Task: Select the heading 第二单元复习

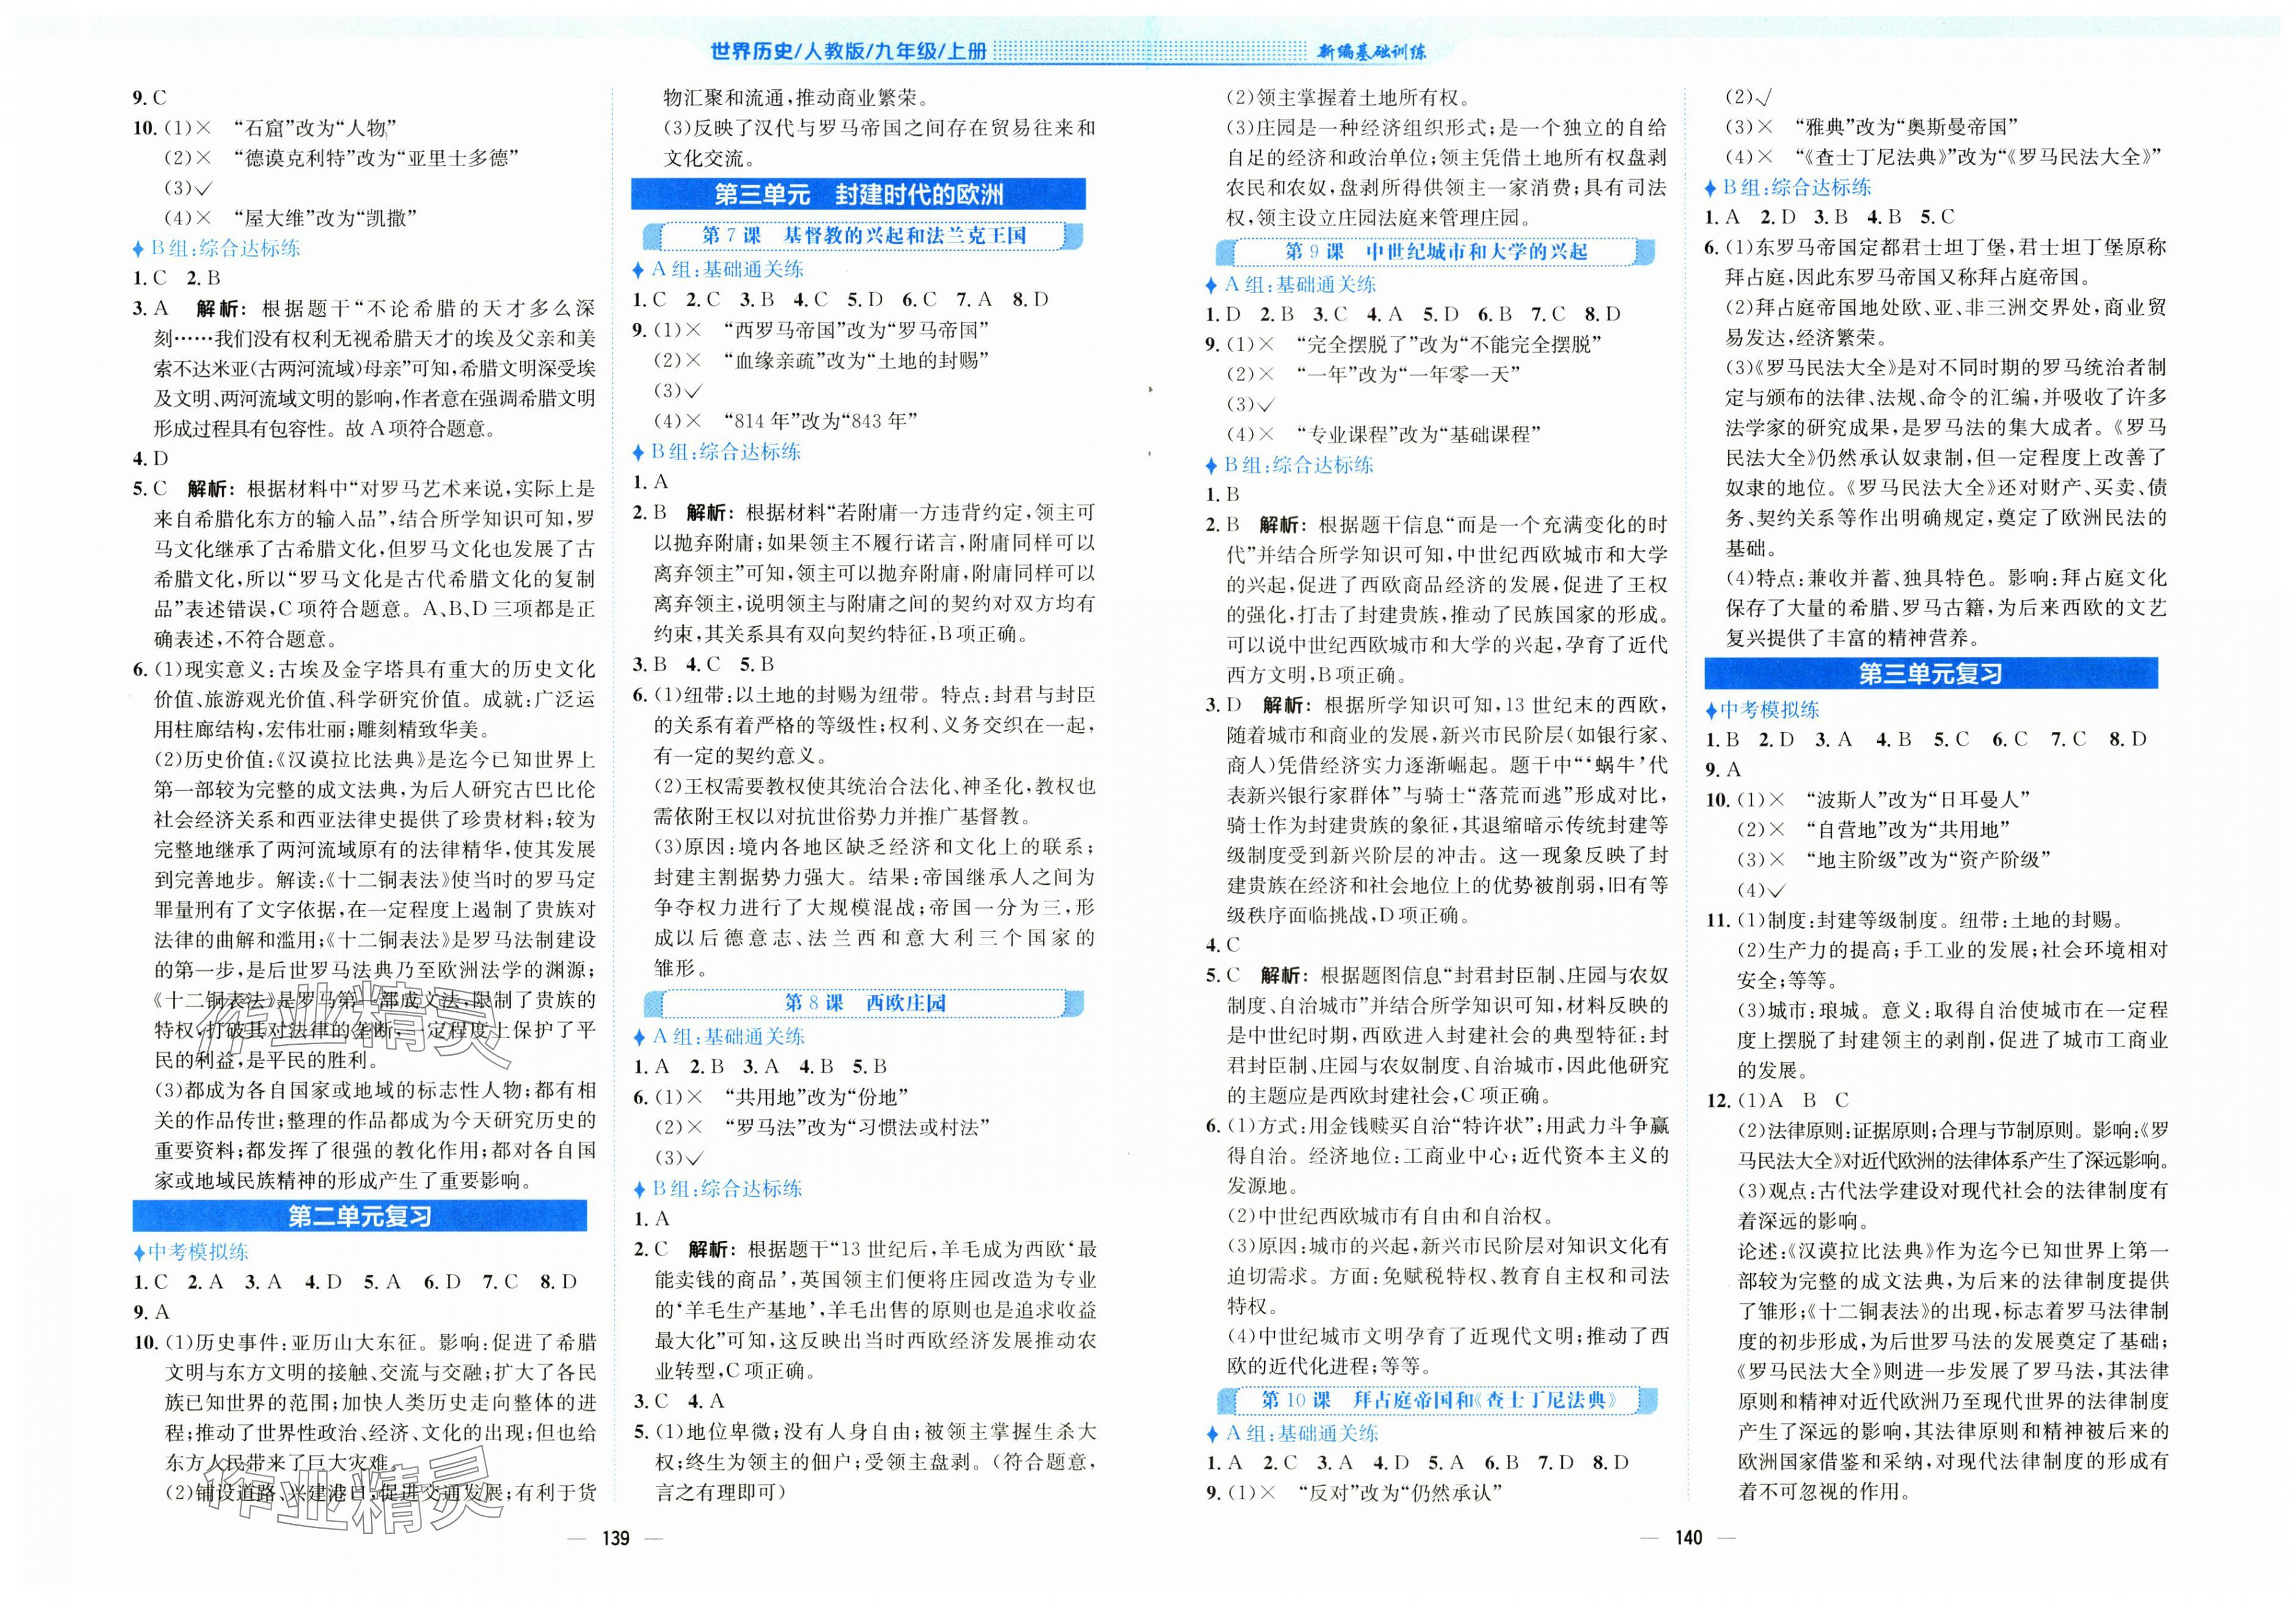Action: [360, 1216]
